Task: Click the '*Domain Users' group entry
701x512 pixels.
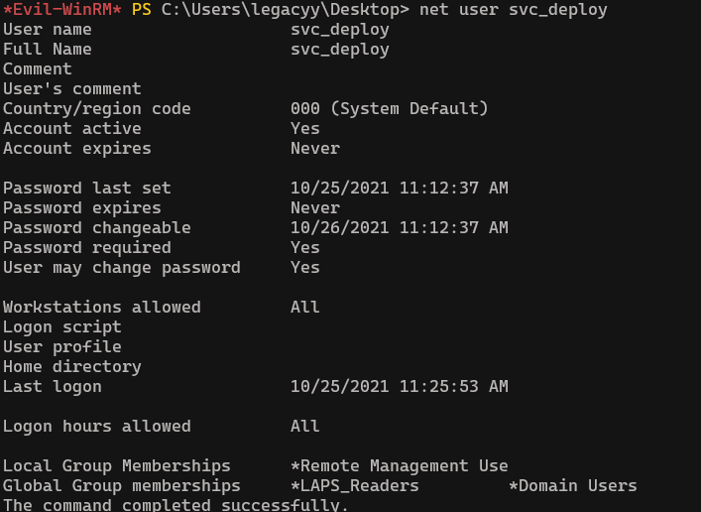Action: tap(572, 486)
